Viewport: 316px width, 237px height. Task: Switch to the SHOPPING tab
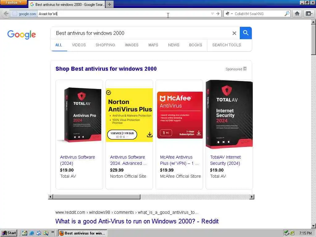[105, 45]
